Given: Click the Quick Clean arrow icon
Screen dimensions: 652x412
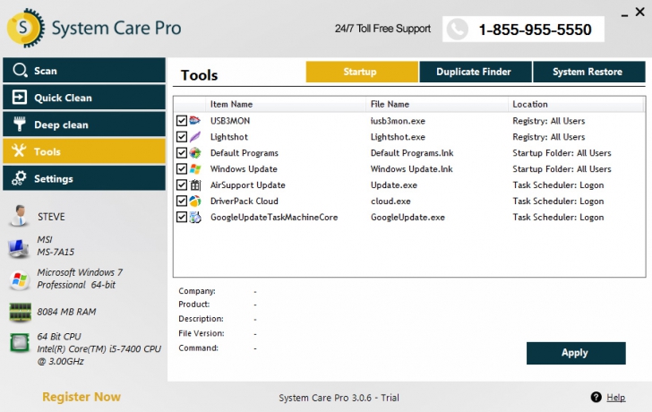Looking at the screenshot, I should click(19, 98).
